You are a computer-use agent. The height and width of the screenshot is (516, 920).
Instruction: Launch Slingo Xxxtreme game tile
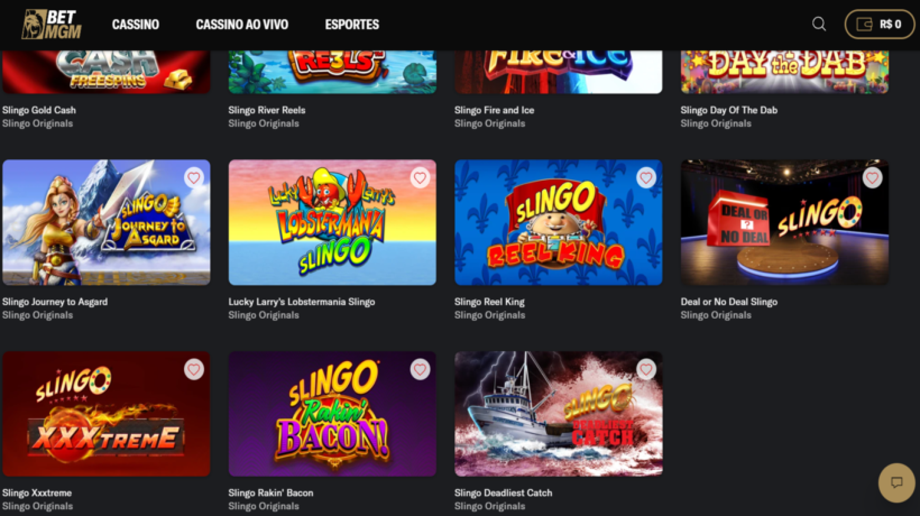coord(106,414)
